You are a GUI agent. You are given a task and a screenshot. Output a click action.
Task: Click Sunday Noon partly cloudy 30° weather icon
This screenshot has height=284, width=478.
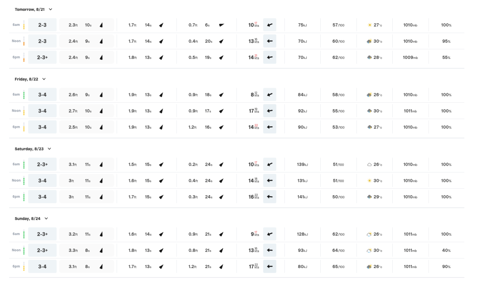pyautogui.click(x=370, y=251)
